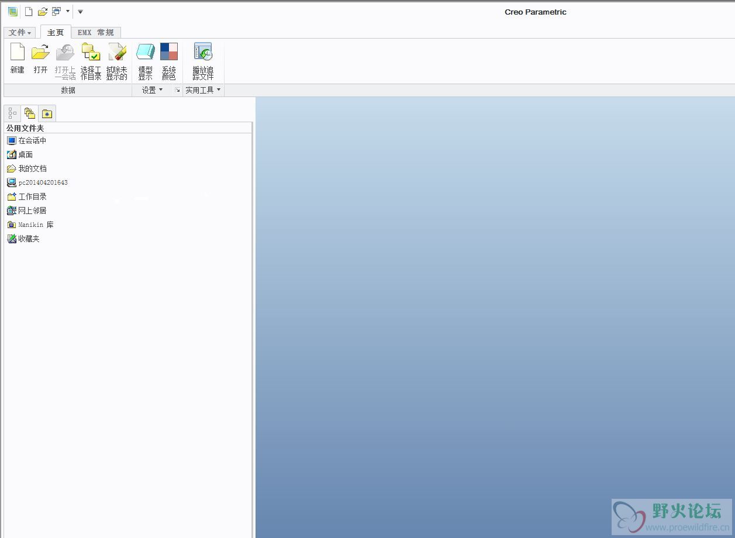735x538 pixels.
Task: Expand the 实用工具 group dropdown
Action: [203, 90]
